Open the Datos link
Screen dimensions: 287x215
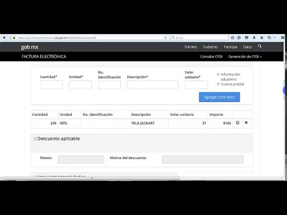tap(248, 47)
